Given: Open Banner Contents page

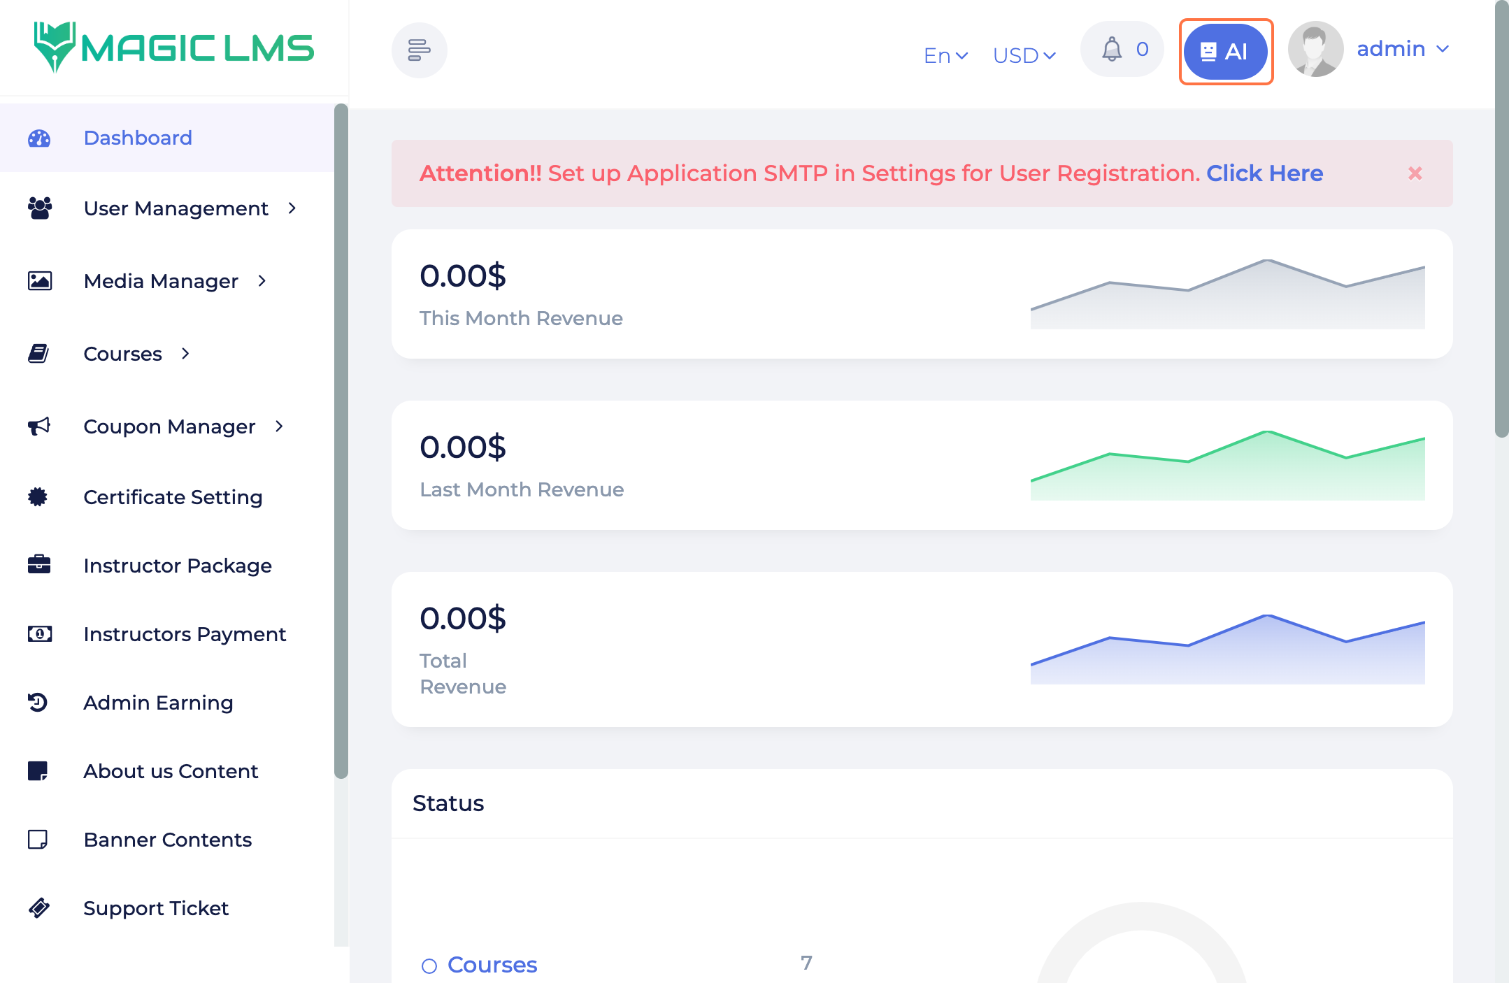Looking at the screenshot, I should point(167,840).
